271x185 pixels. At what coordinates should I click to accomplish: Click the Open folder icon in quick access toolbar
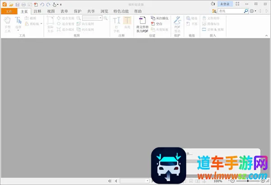(x=11, y=4)
